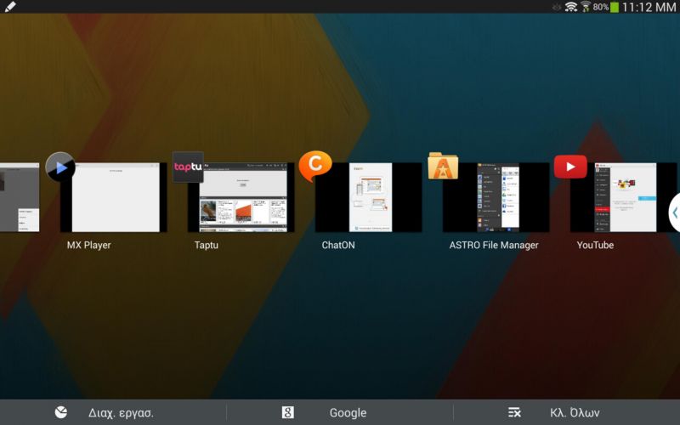Click the Taptu label
The width and height of the screenshot is (680, 425).
point(207,245)
